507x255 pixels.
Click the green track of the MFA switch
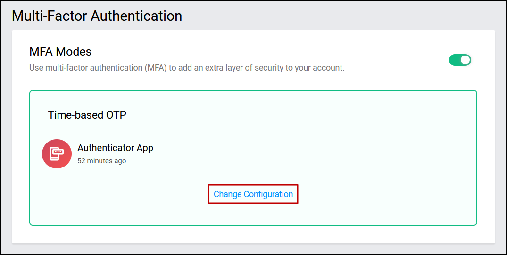point(454,60)
